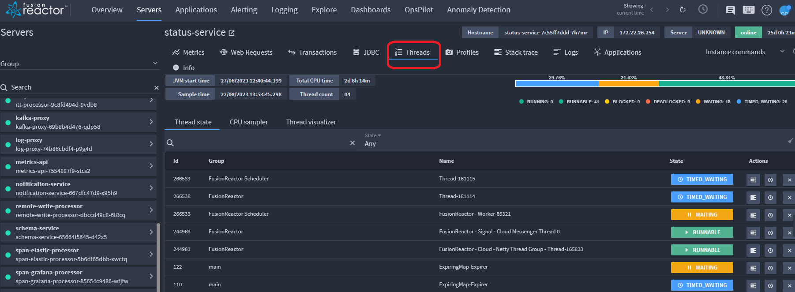Kill Netty Thread-165833 with X icon
This screenshot has height=292, width=795.
tap(789, 250)
